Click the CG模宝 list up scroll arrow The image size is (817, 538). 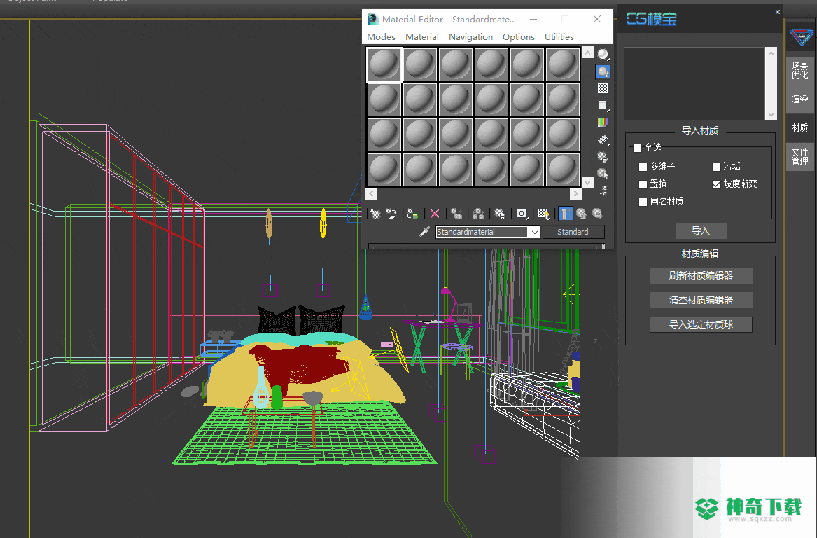click(x=771, y=53)
